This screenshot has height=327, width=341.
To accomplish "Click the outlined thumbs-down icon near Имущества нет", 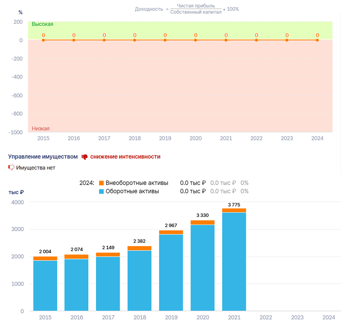I will pos(11,168).
